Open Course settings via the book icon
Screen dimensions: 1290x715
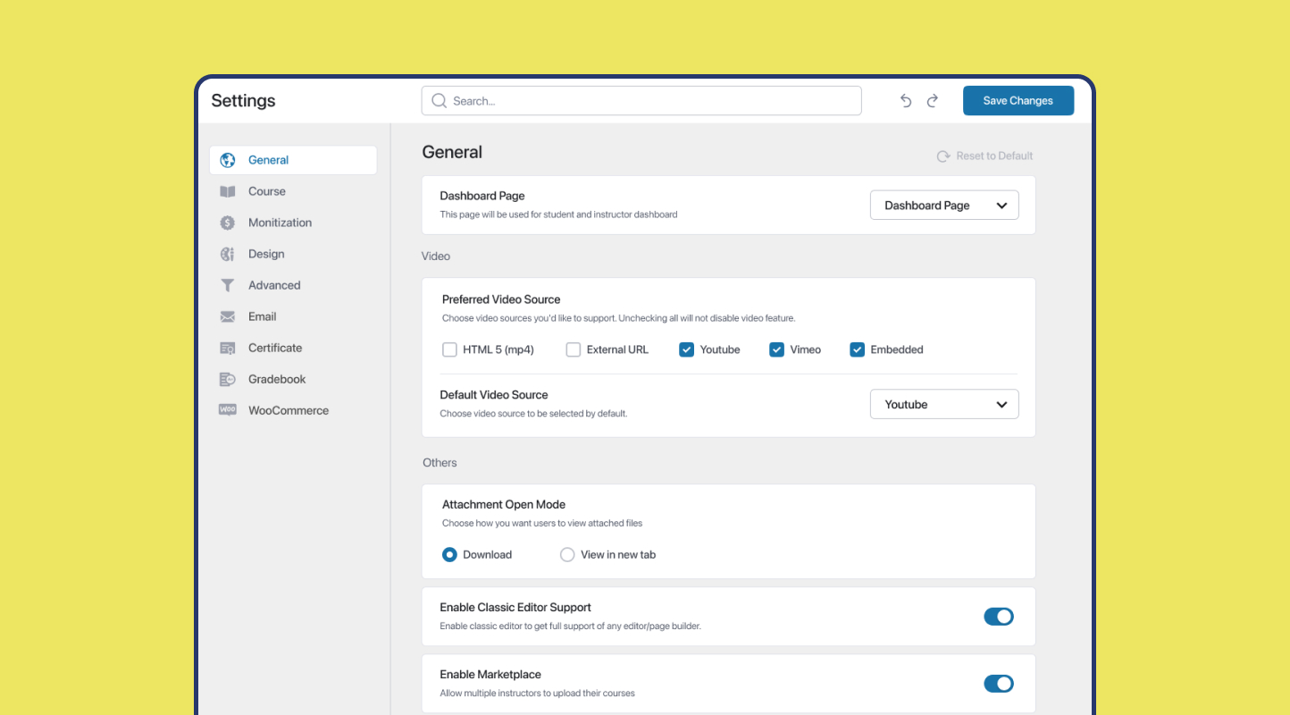(x=229, y=190)
